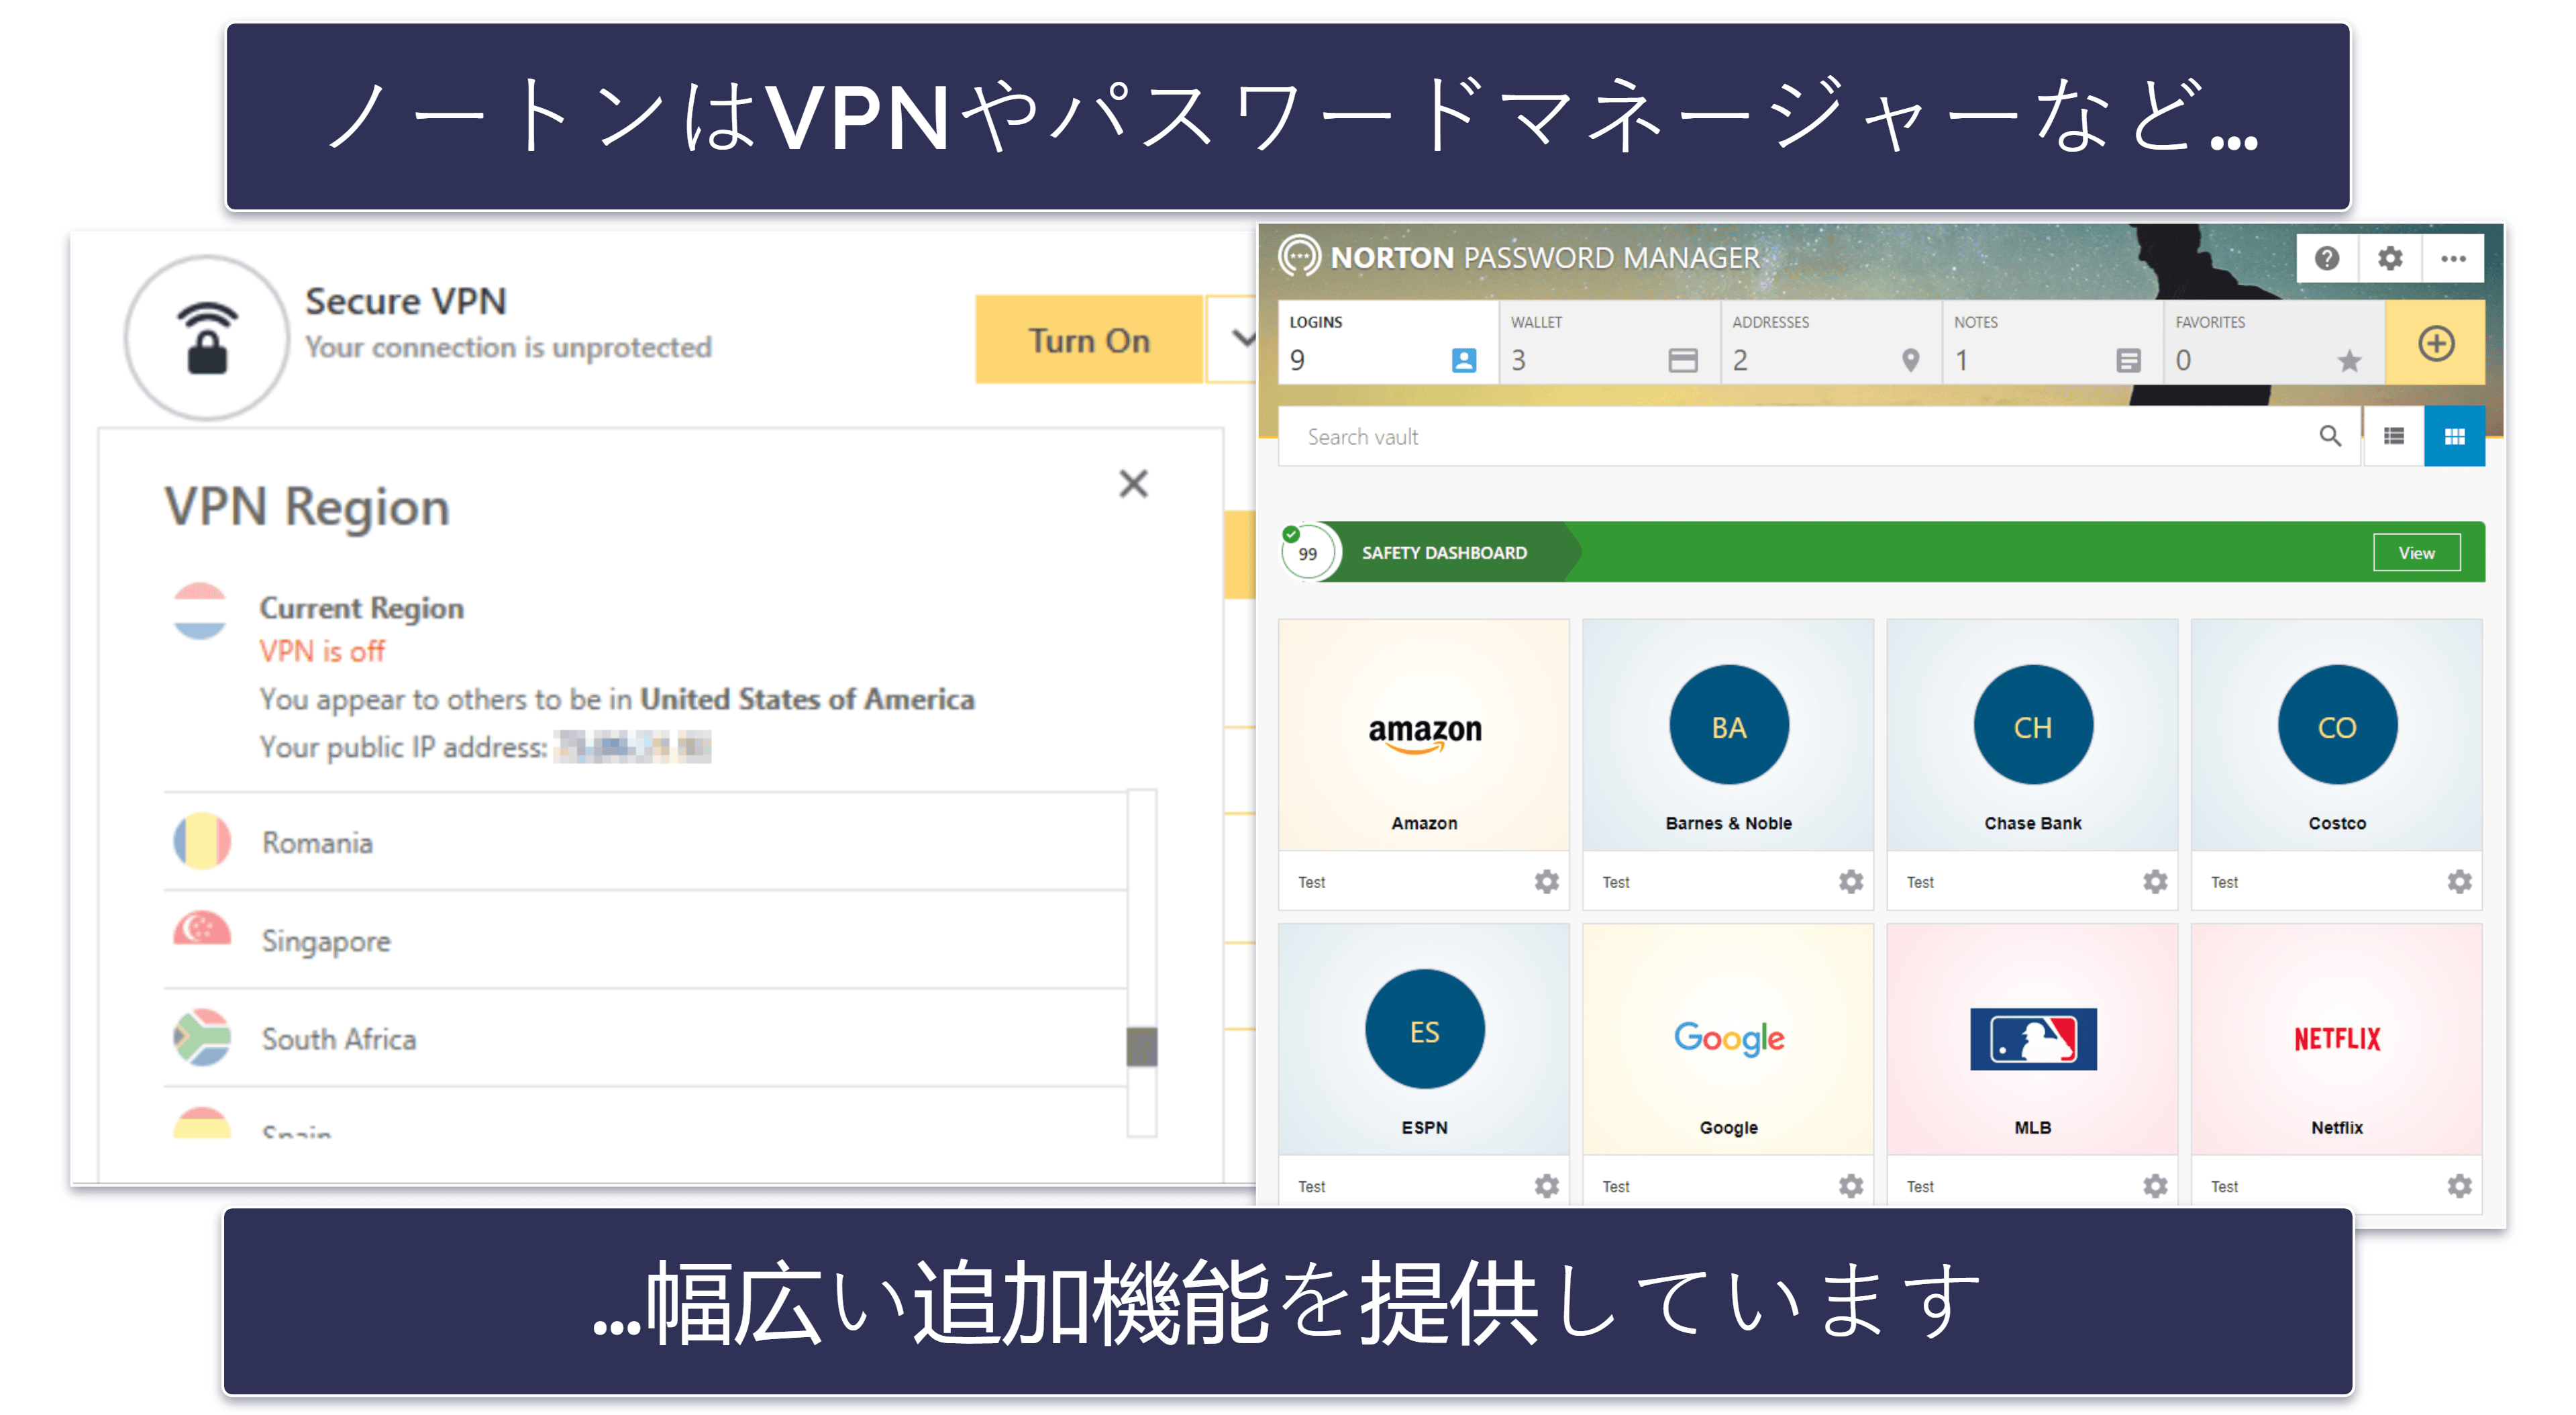2576x1415 pixels.
Task: Click the gear icon on Costco card
Action: [x=2460, y=881]
